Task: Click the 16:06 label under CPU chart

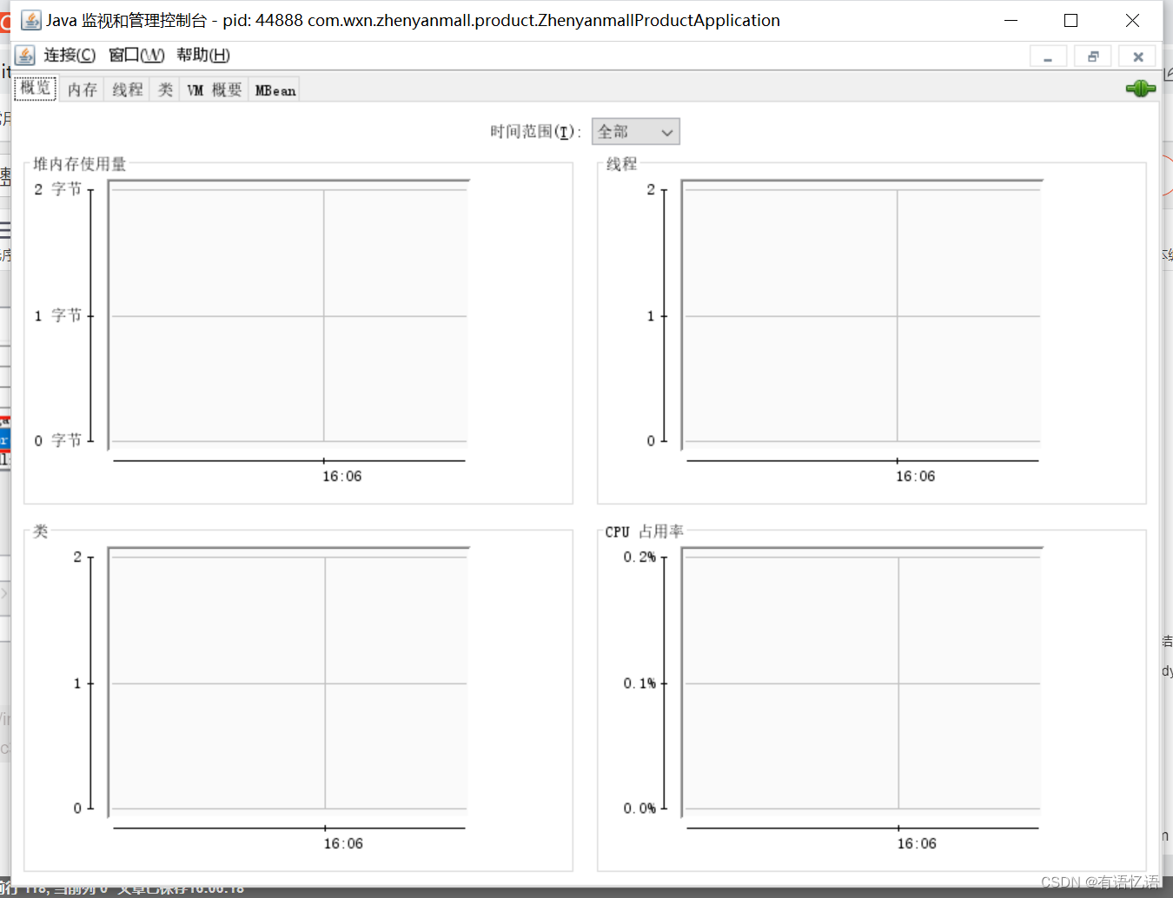Action: coord(917,843)
